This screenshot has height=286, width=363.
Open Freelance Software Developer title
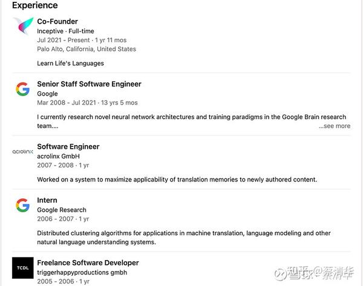pos(88,262)
